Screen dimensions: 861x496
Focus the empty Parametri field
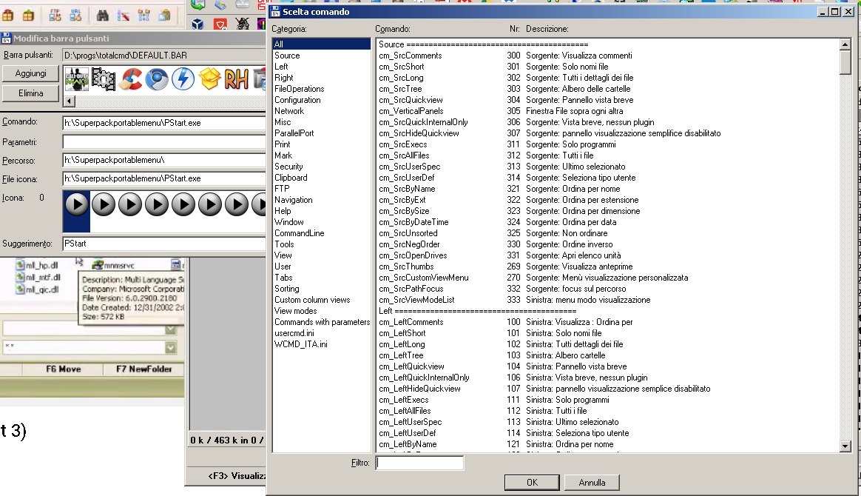[x=164, y=142]
